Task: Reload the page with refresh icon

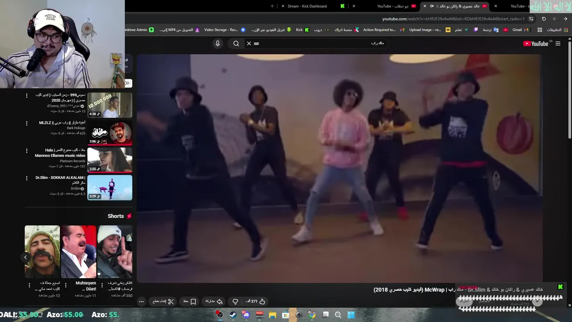Action: click(544, 19)
